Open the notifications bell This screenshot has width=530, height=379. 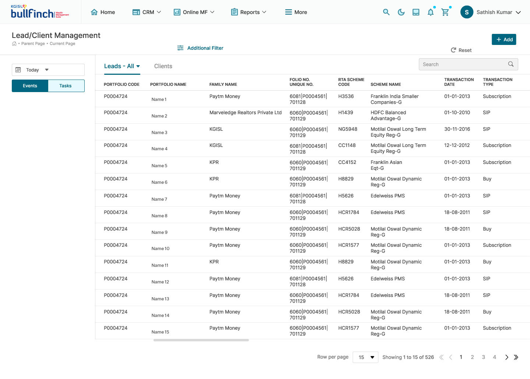click(x=431, y=12)
